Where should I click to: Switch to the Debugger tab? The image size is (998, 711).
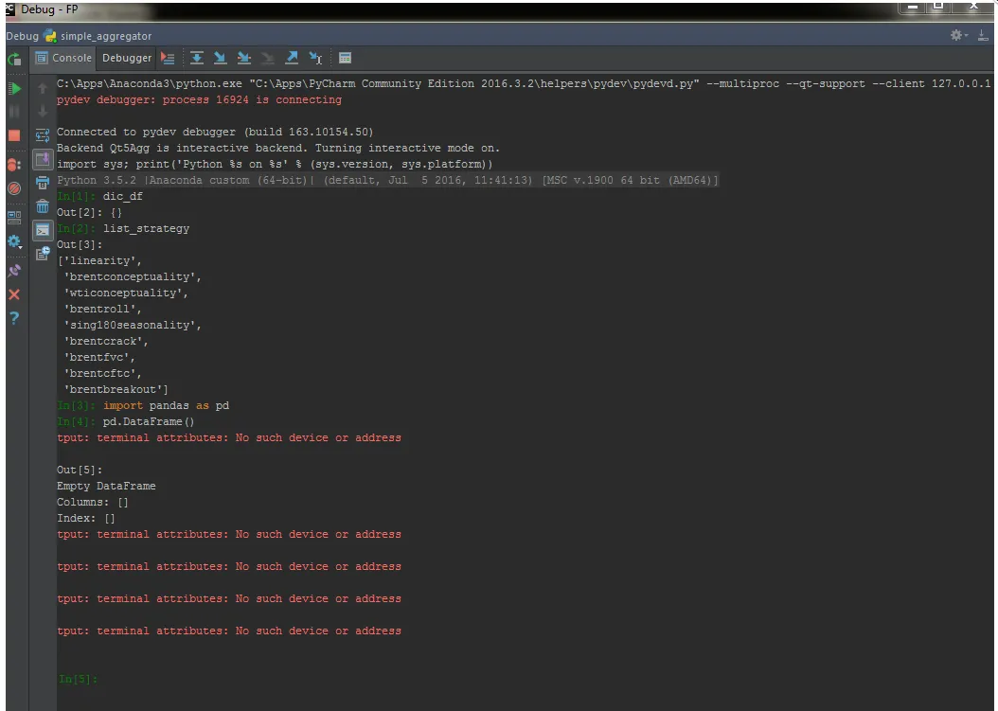click(127, 58)
